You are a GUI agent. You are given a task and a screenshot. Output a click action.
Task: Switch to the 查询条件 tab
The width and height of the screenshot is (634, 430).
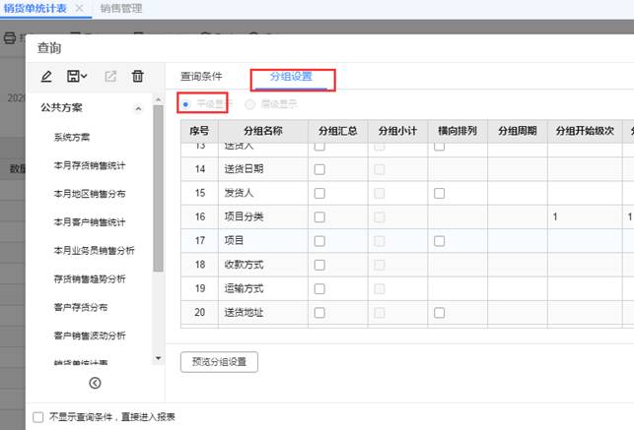(201, 77)
